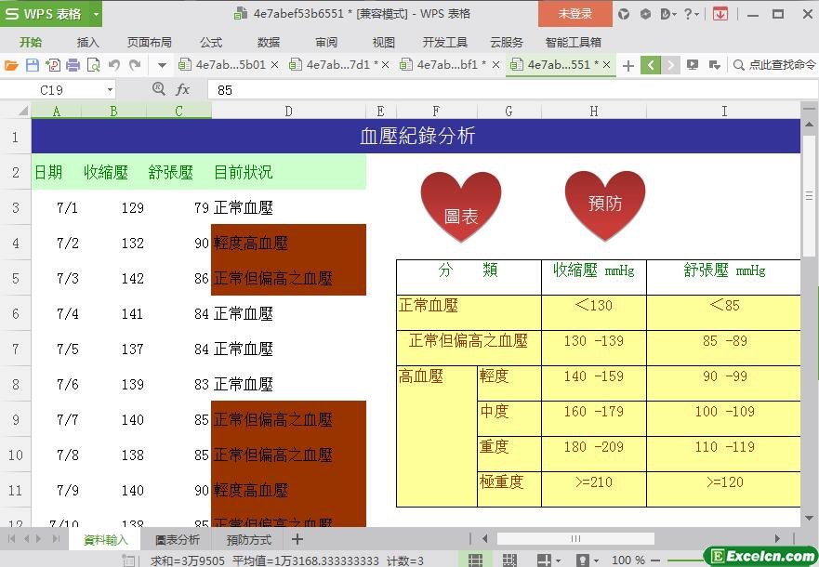
Task: Open the 数据 ribbon tab
Action: pos(269,42)
